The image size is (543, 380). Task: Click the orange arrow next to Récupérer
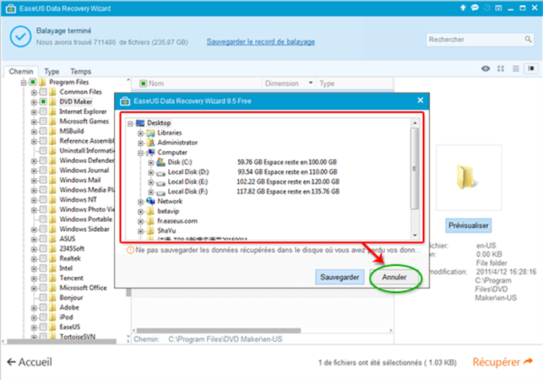pos(528,361)
